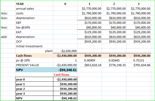Select the year 0 value in the PRESENT VALUE row

tap(65, 65)
